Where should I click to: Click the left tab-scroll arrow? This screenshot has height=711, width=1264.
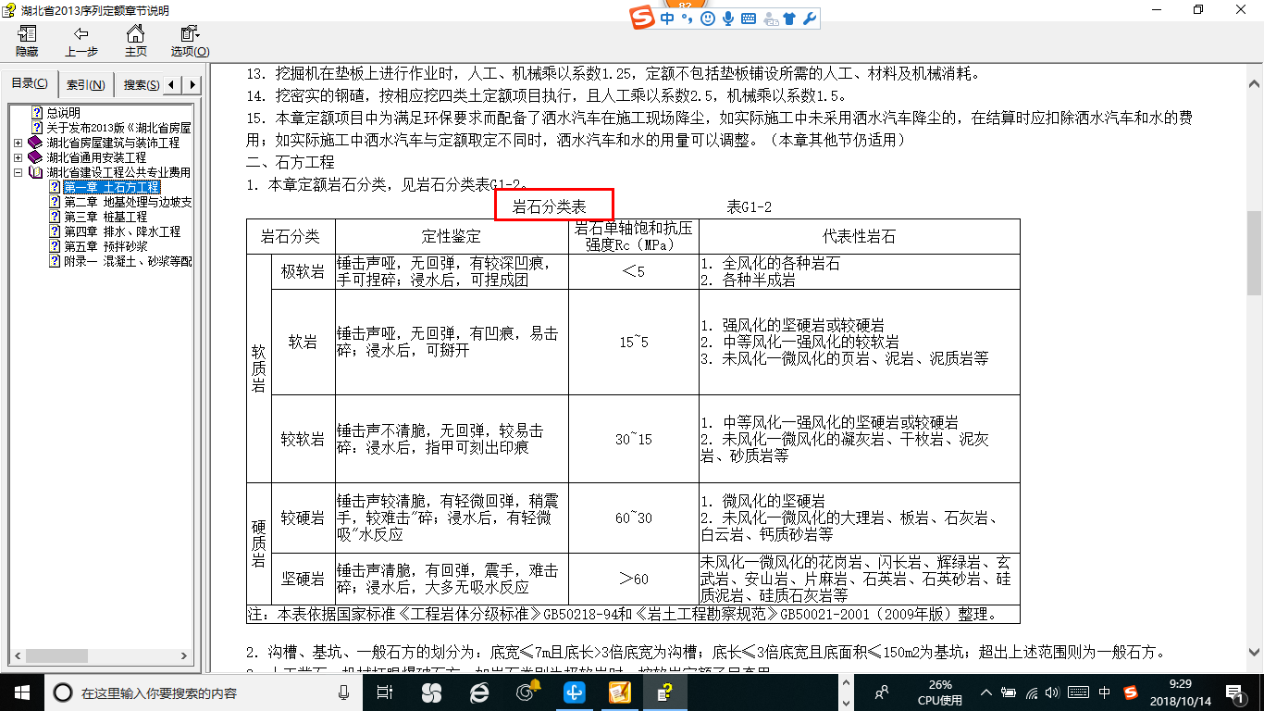(x=173, y=84)
